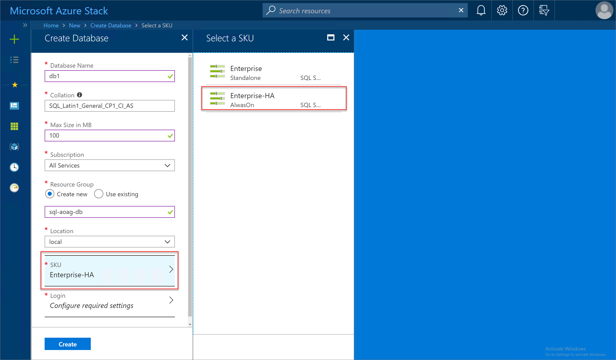Image resolution: width=616 pixels, height=360 pixels.
Task: Click the help question mark icon
Action: coord(522,10)
